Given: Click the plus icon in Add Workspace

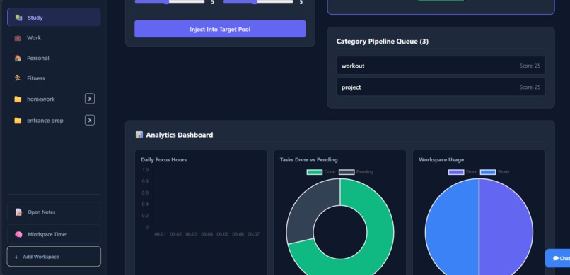Looking at the screenshot, I should (16, 257).
